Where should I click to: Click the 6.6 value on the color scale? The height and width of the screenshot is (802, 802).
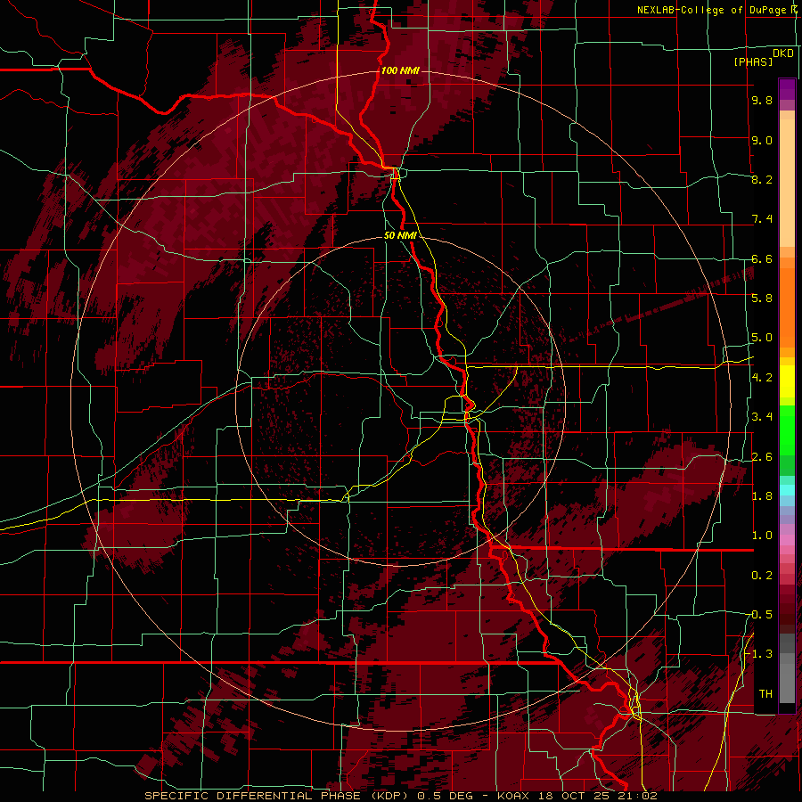click(x=762, y=258)
